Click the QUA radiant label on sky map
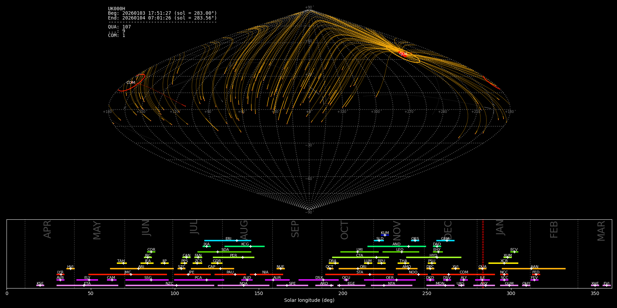617x308 pixels. (x=403, y=54)
